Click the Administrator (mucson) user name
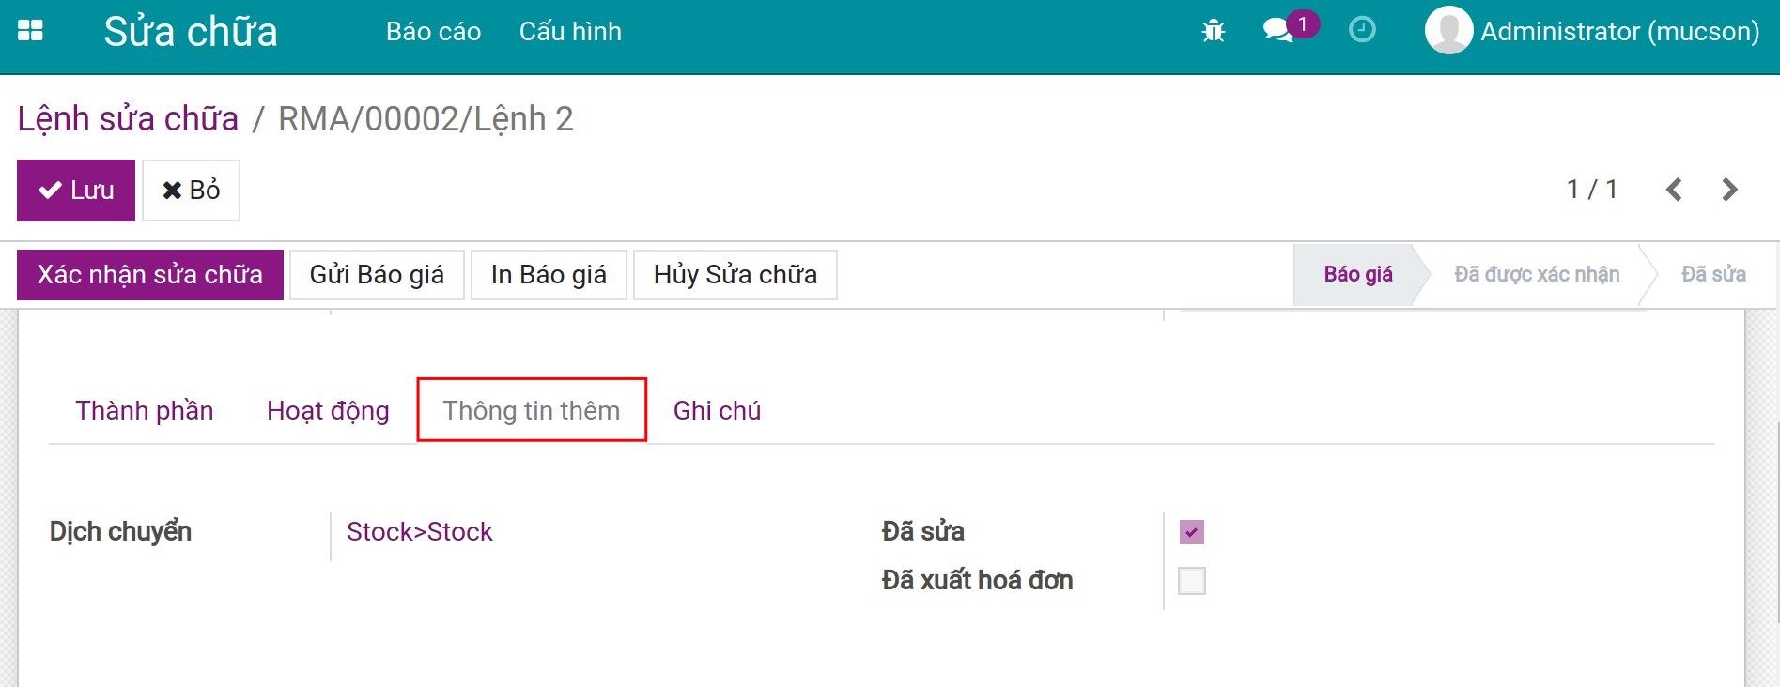The height and width of the screenshot is (687, 1780). (1620, 31)
